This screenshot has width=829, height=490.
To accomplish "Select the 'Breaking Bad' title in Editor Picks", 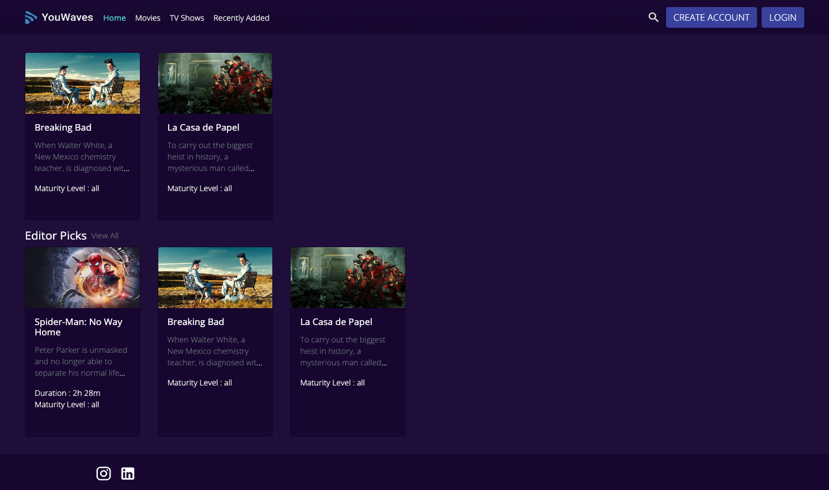I will [x=196, y=322].
